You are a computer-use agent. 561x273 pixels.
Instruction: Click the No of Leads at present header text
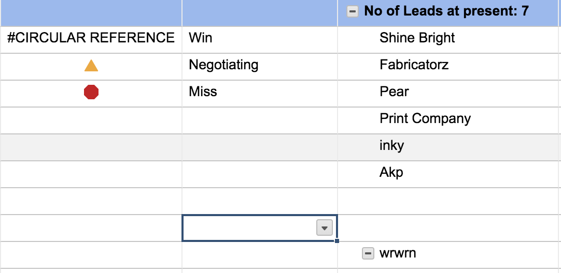[x=446, y=11]
